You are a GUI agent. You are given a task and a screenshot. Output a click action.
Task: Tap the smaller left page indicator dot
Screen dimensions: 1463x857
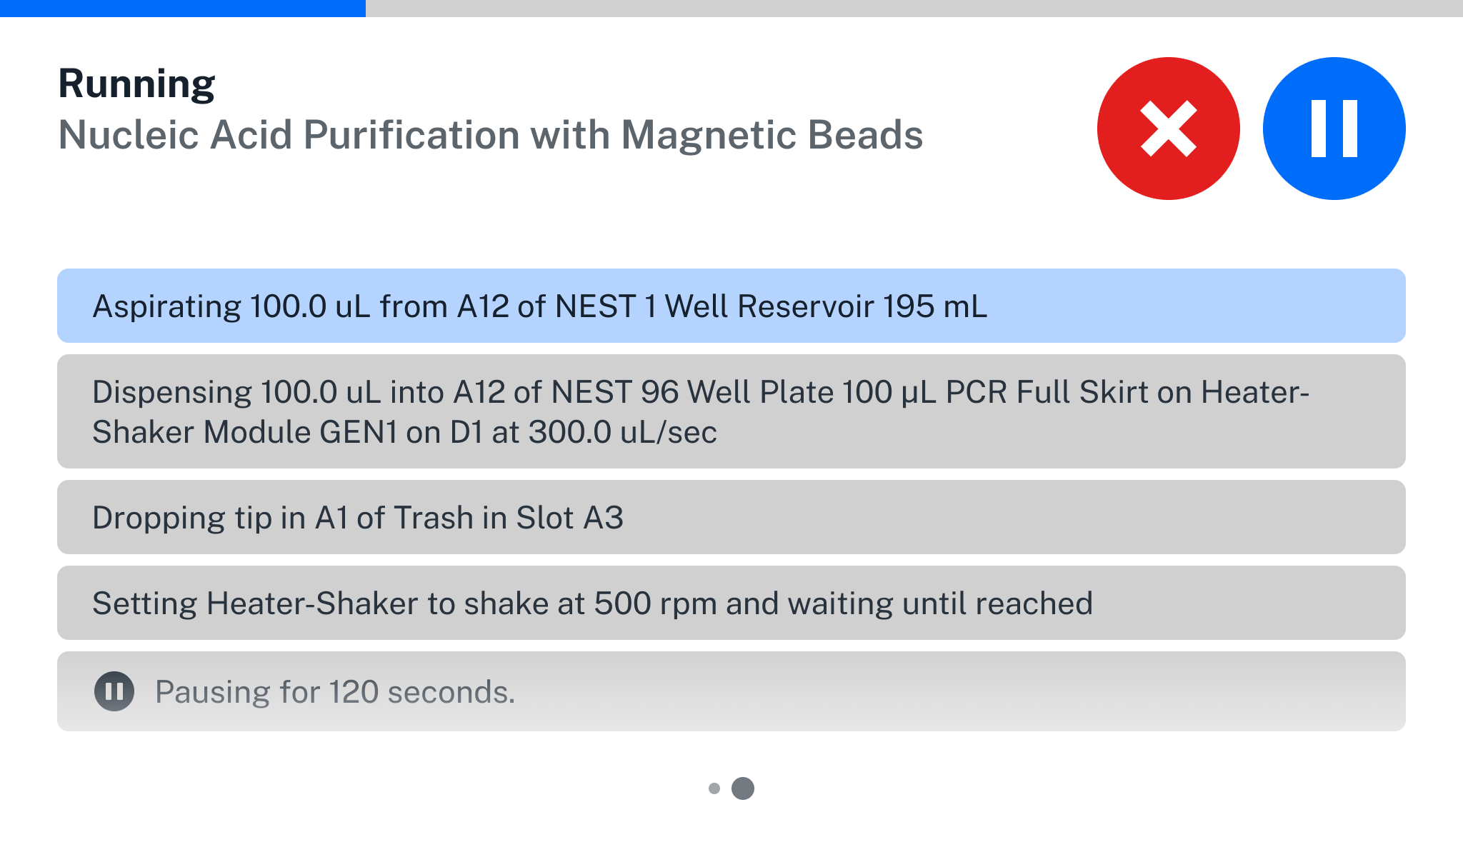(x=715, y=787)
